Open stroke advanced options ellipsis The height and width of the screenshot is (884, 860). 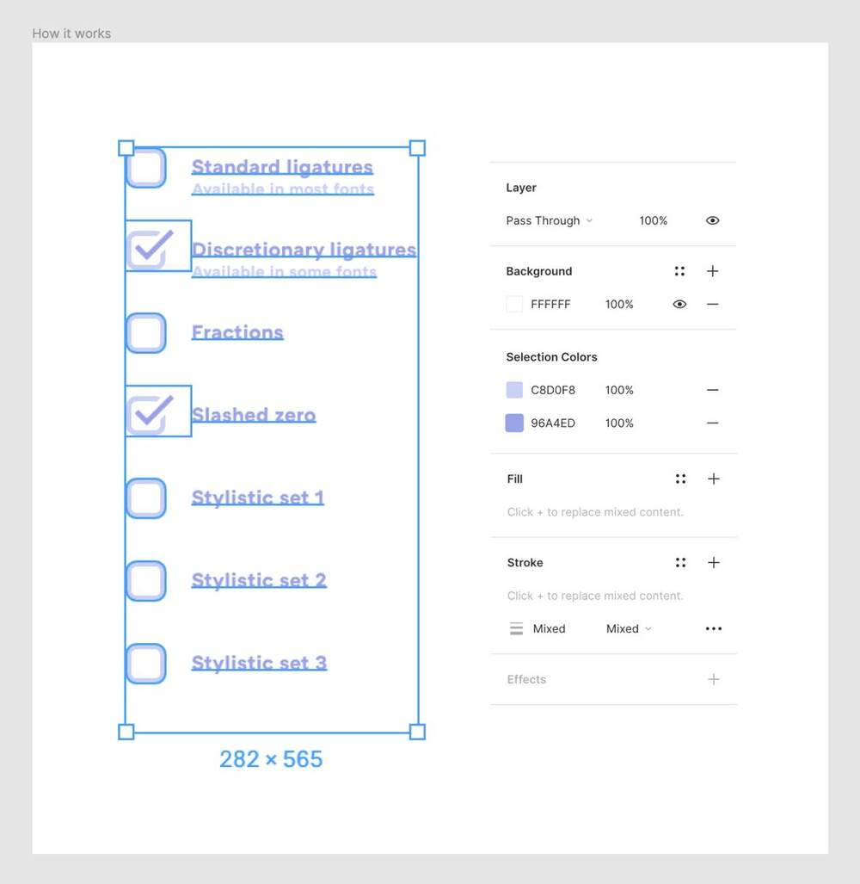(713, 628)
